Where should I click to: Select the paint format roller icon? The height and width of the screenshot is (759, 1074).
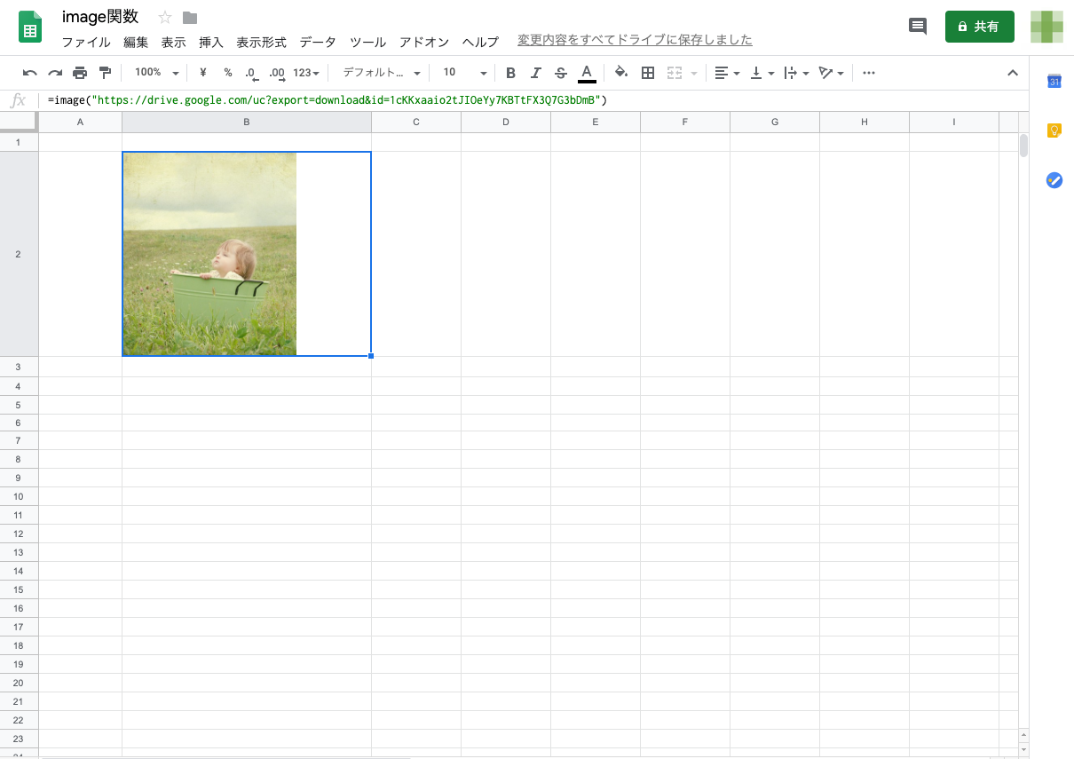[105, 73]
